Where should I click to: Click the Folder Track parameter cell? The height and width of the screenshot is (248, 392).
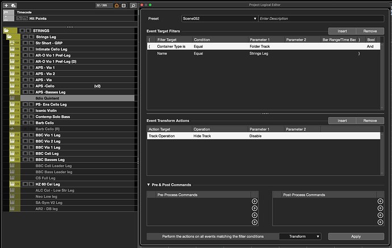266,46
